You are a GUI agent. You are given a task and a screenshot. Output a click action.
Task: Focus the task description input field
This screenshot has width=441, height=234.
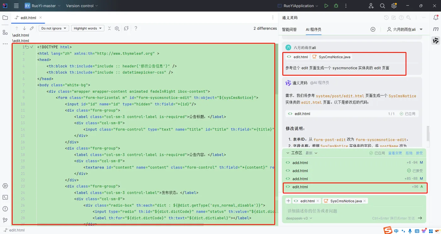pyautogui.click(x=354, y=211)
